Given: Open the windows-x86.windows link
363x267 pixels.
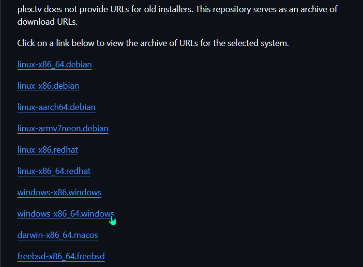Looking at the screenshot, I should click(59, 192).
